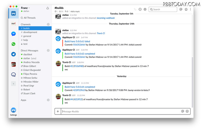Open All Threads view
Screen dimensions: 202x130
point(28,18)
